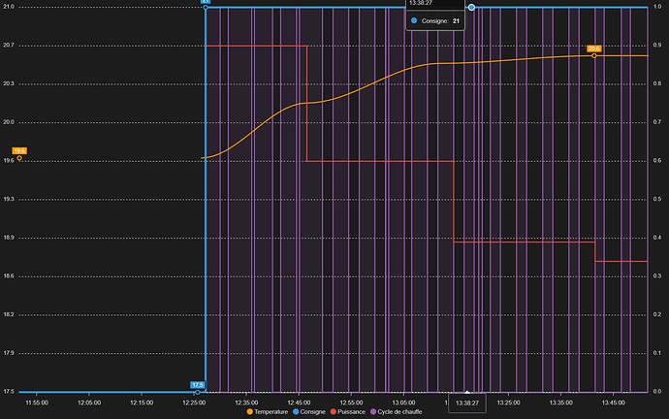Toggle the Puissance legend entry

(x=351, y=413)
